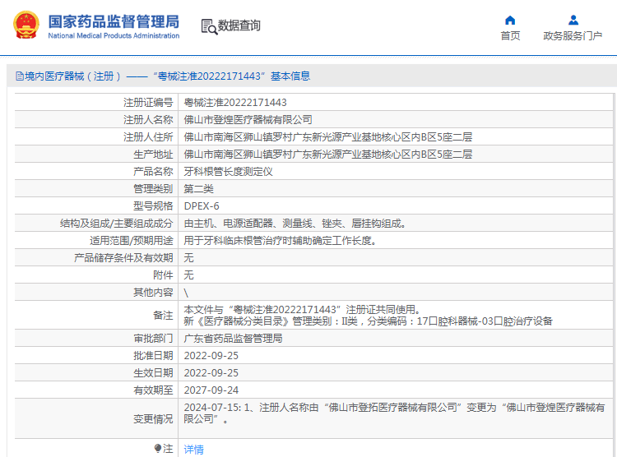Select approving department 广东省药品监督管理局
The image size is (617, 457).
tap(233, 339)
